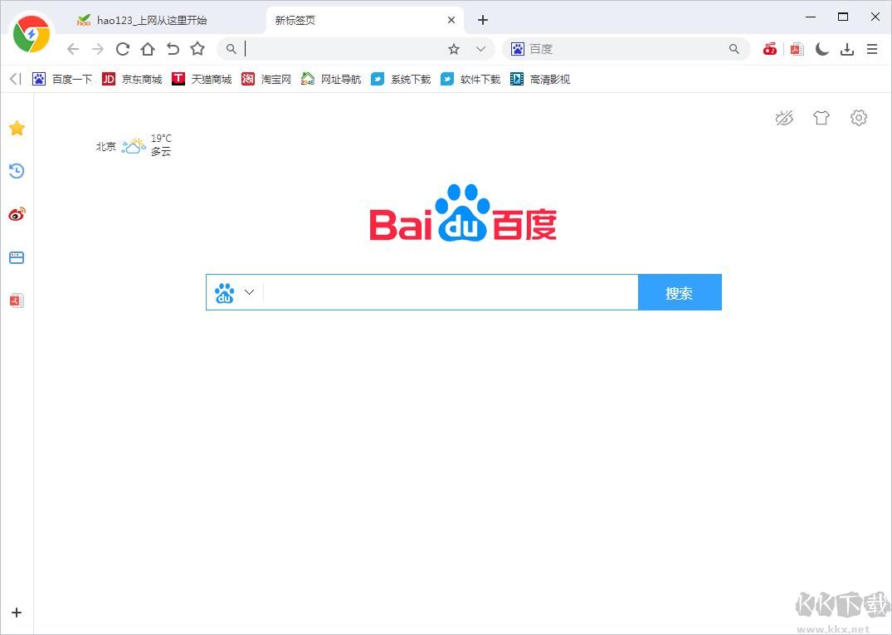This screenshot has height=635, width=892.
Task: Expand the address bar suggestions chevron
Action: (480, 49)
